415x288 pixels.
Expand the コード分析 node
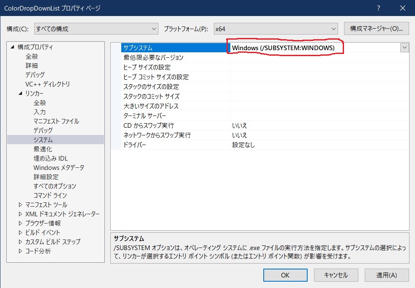(x=20, y=251)
